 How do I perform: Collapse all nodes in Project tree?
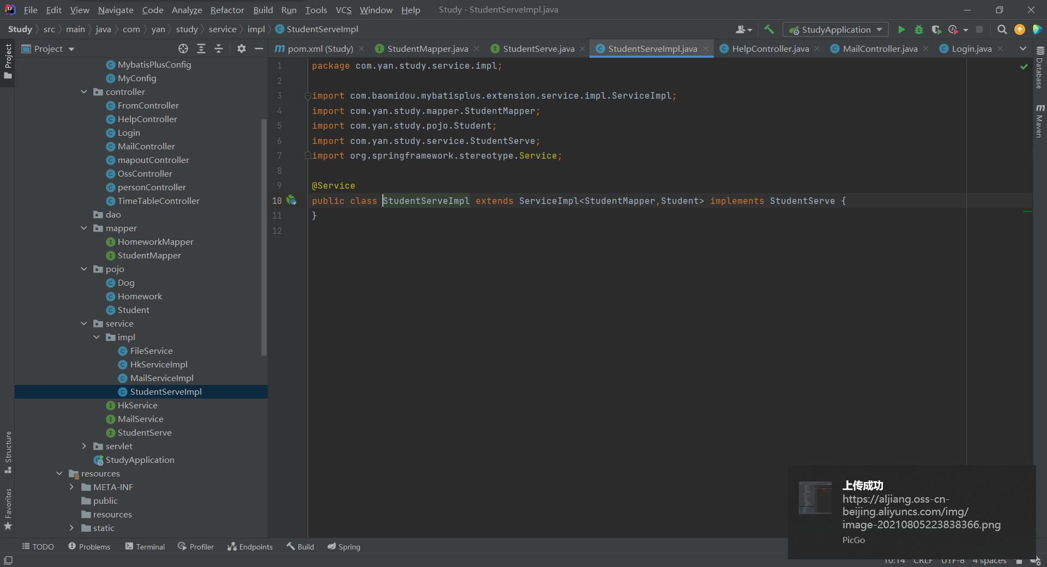tap(218, 49)
